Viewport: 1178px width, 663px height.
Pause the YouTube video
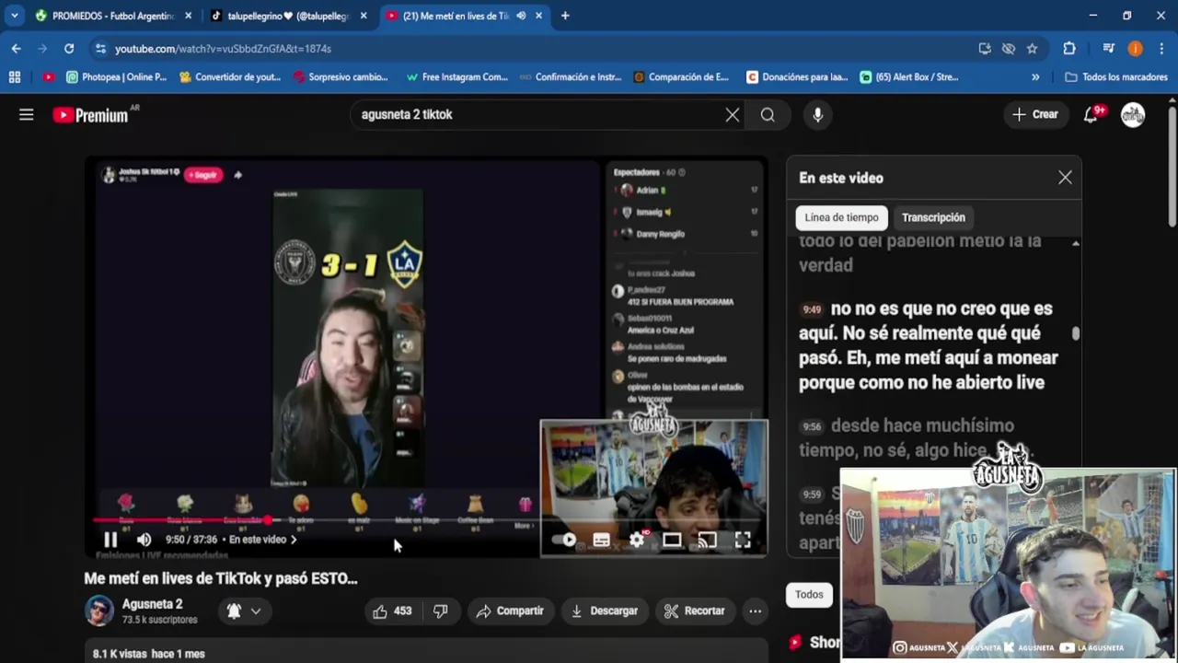[110, 540]
